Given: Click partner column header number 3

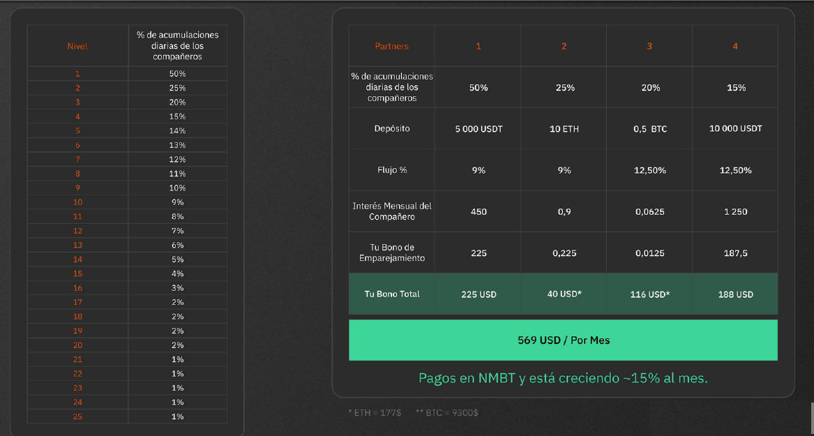Looking at the screenshot, I should [650, 46].
